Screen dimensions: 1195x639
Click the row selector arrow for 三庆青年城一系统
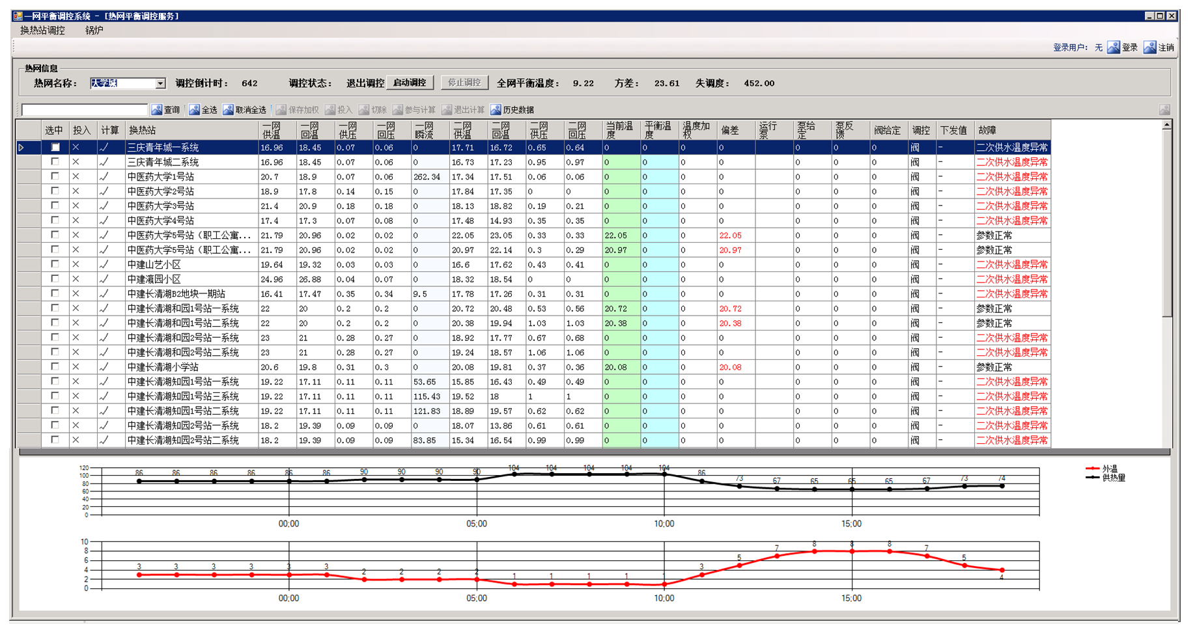(x=21, y=148)
